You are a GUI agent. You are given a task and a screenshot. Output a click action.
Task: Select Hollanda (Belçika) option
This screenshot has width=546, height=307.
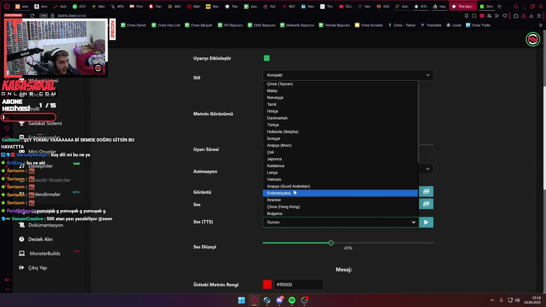(x=340, y=132)
